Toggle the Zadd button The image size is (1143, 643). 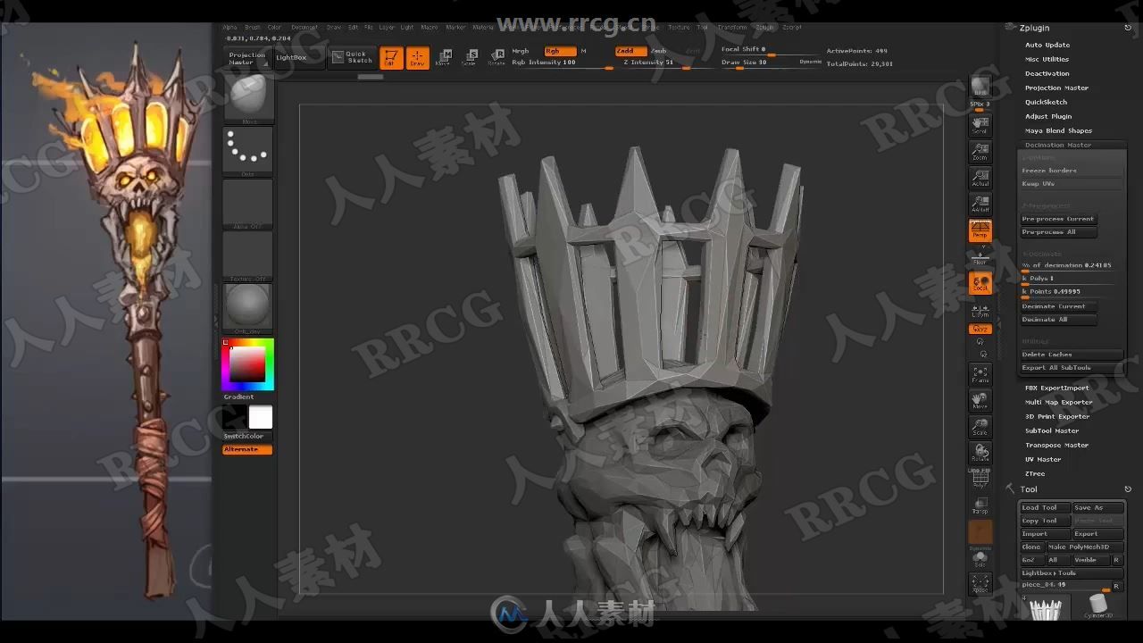[630, 52]
